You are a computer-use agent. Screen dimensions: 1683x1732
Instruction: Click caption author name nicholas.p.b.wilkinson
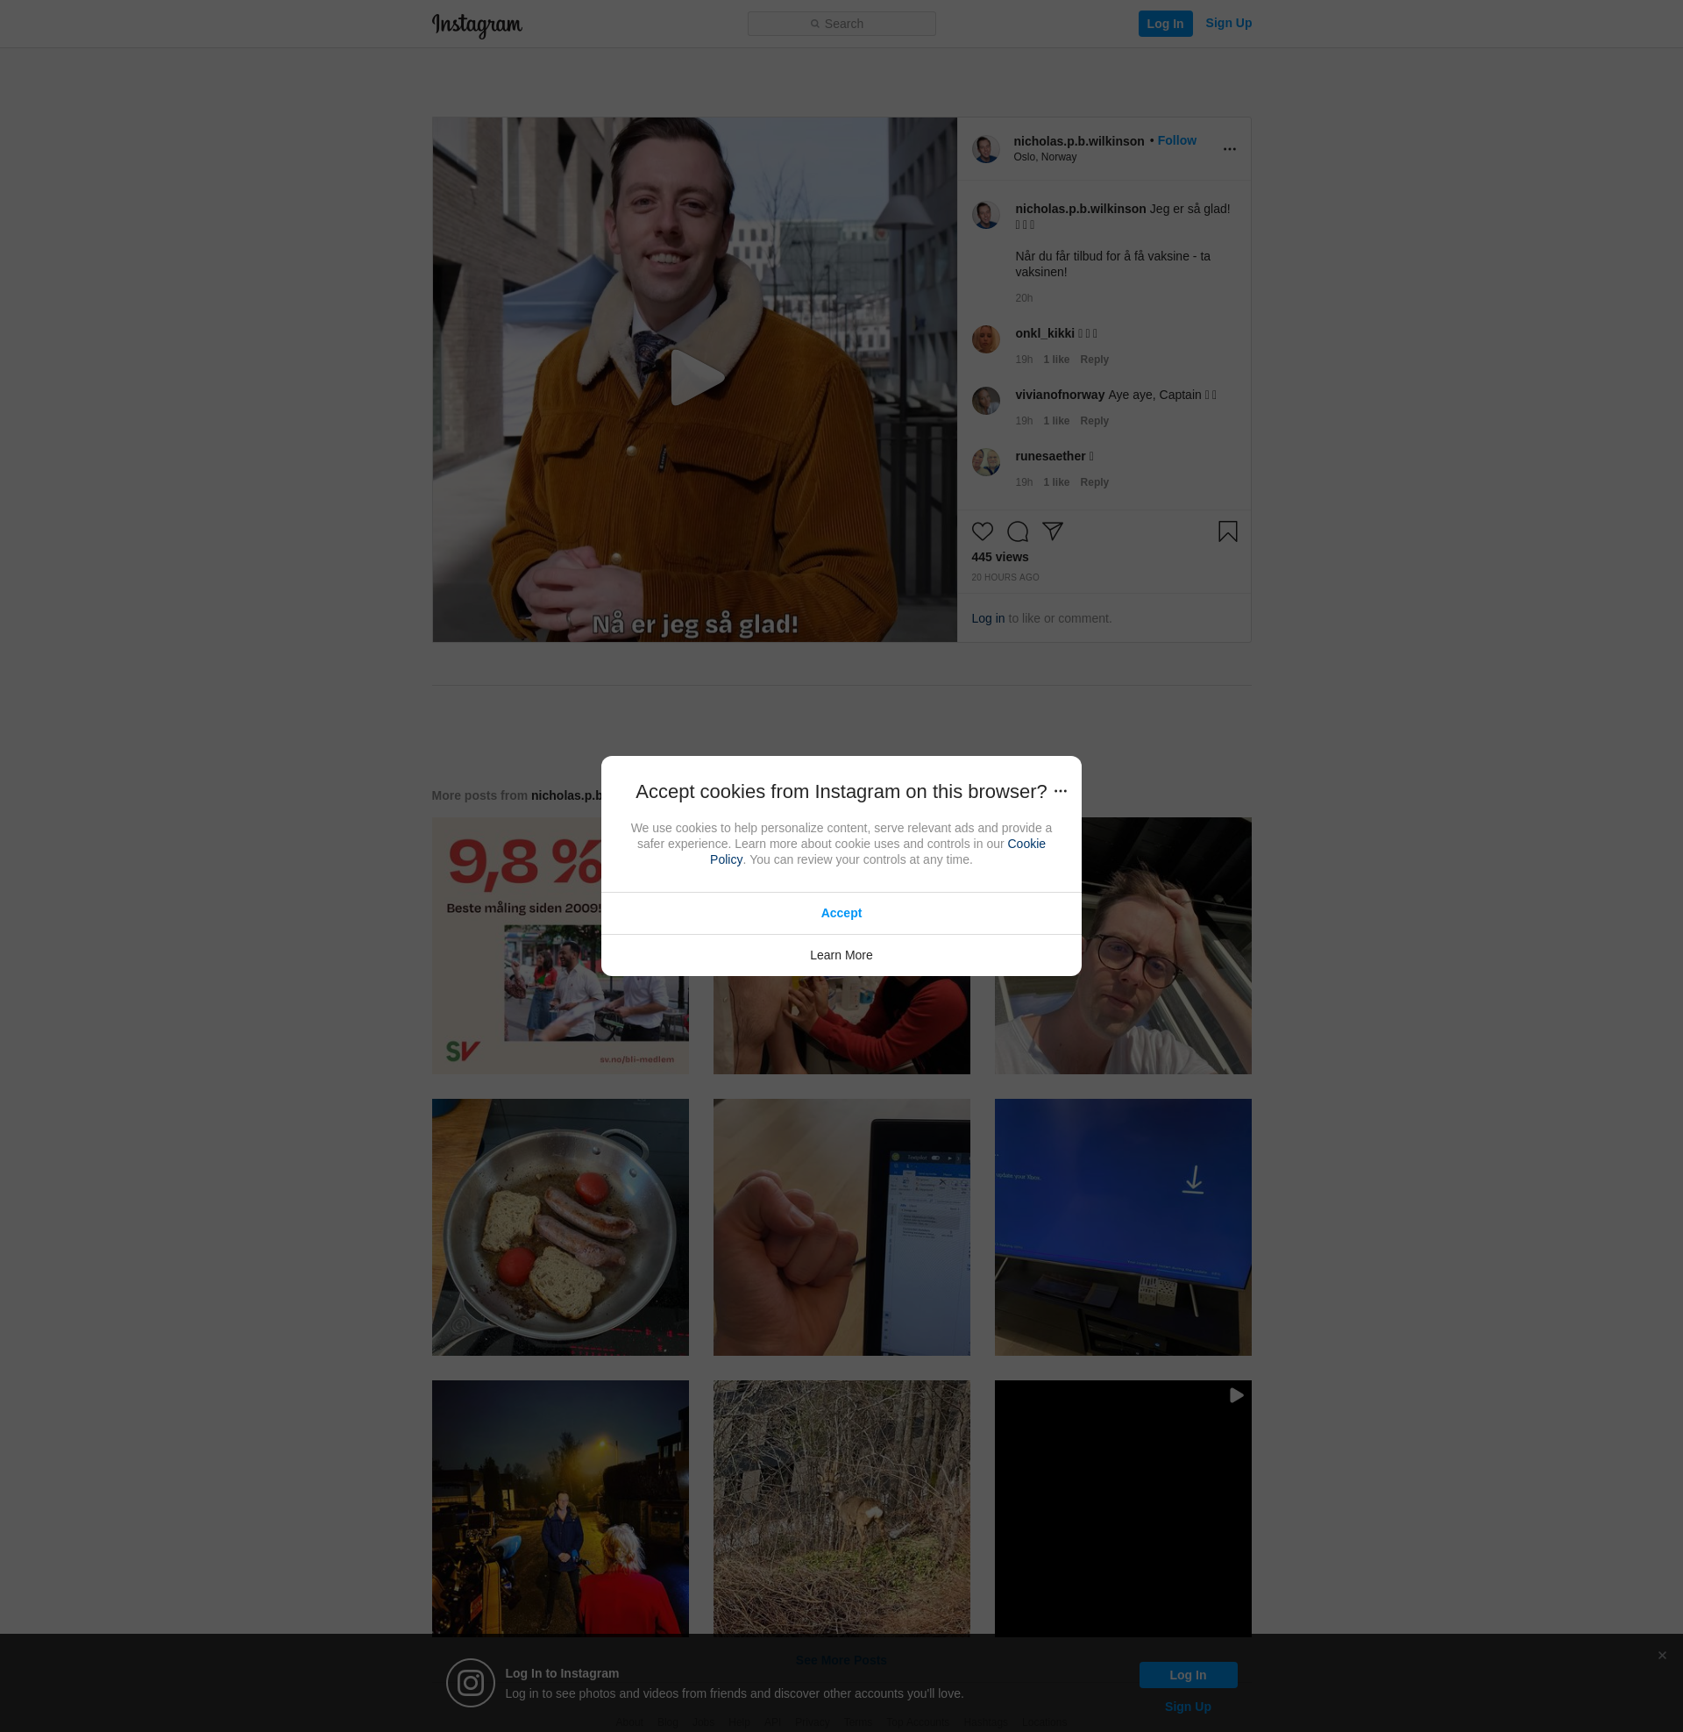pyautogui.click(x=1080, y=210)
